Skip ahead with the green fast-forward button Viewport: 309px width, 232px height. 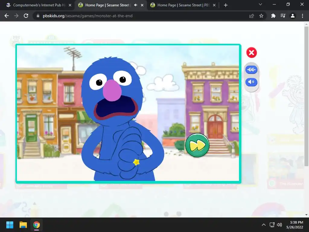pos(197,145)
